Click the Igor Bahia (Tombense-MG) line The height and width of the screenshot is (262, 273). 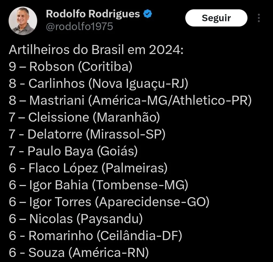[99, 185]
